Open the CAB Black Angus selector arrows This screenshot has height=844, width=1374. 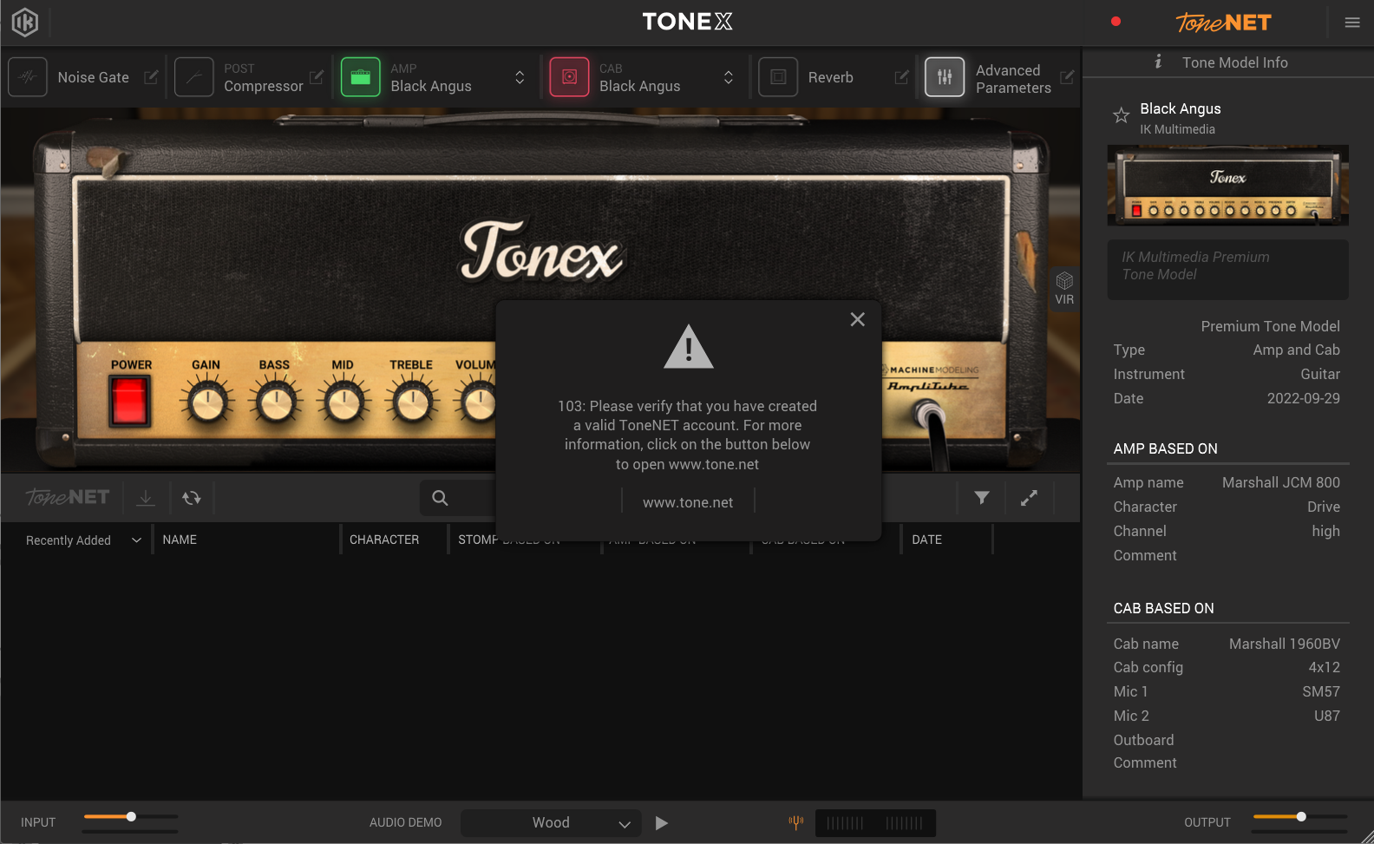(x=729, y=77)
